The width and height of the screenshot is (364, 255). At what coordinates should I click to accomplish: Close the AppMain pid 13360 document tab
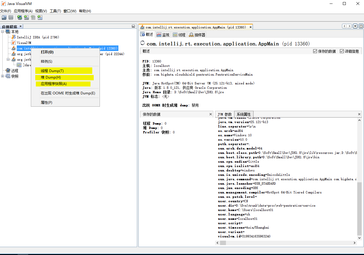click(x=251, y=27)
